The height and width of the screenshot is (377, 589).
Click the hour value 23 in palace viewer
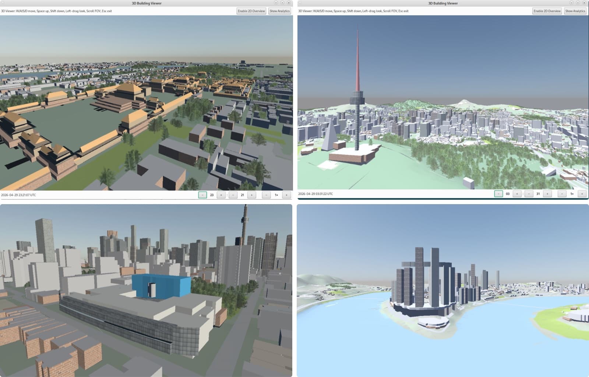tap(212, 195)
